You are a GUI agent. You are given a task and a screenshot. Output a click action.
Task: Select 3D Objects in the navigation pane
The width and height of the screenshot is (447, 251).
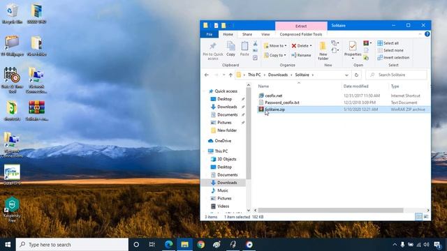tap(226, 159)
